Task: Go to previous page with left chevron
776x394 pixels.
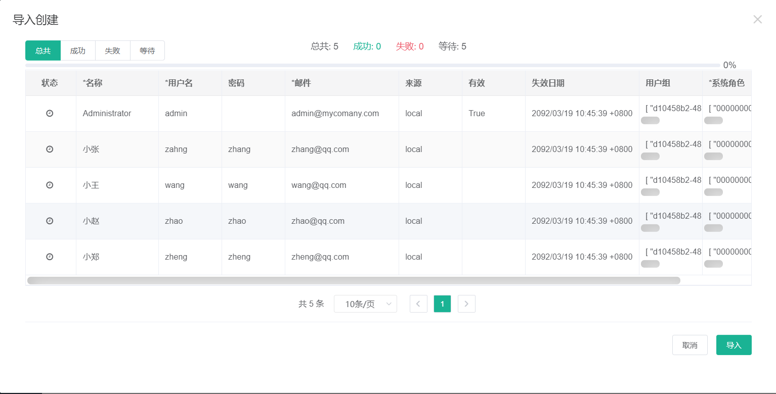Action: coord(418,304)
